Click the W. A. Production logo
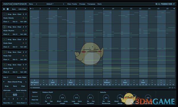The image size is (178, 107). (165, 4)
